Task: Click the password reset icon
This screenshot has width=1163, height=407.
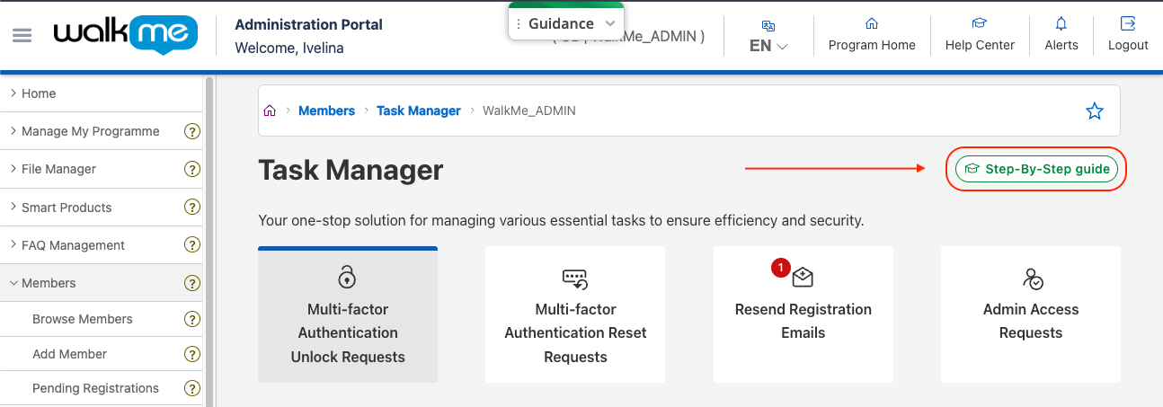Action: click(575, 279)
